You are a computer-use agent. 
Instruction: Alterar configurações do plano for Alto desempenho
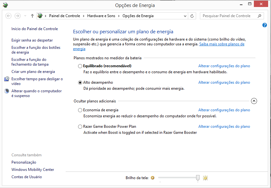click(224, 82)
